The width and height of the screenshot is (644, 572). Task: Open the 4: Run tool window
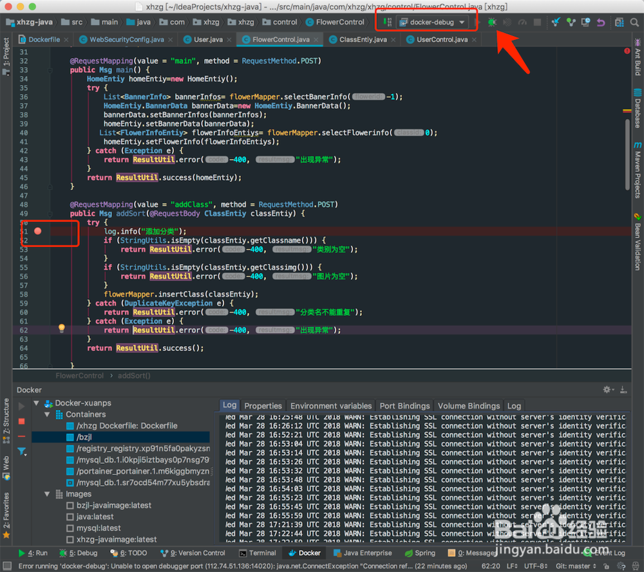click(33, 553)
